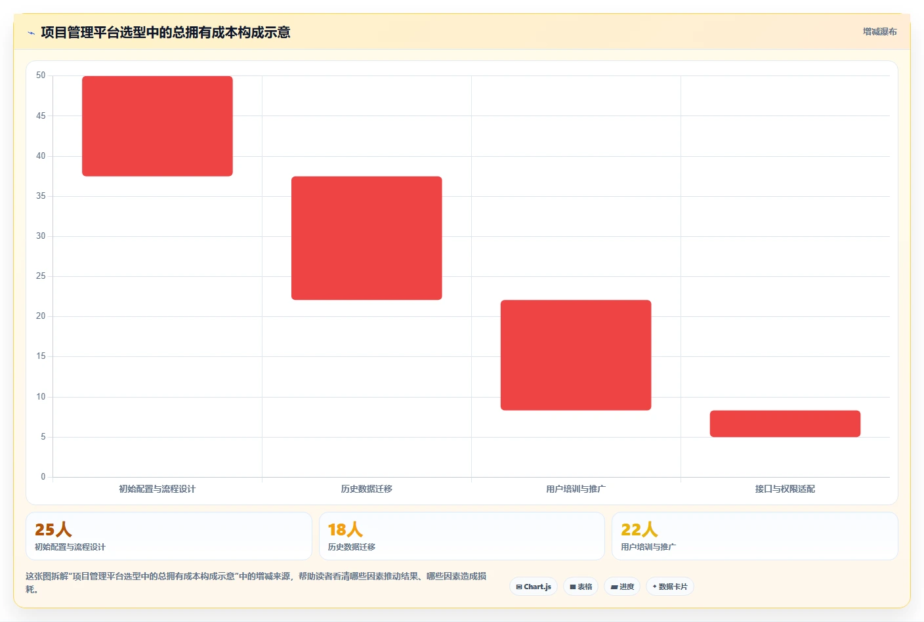Click the lightning icon beside the chart title

[31, 33]
